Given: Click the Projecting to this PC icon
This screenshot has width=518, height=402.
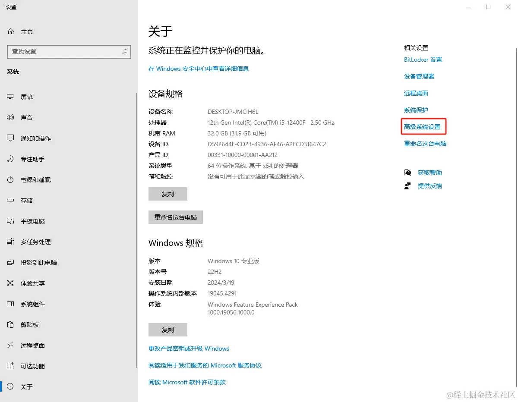Looking at the screenshot, I should click(x=11, y=263).
